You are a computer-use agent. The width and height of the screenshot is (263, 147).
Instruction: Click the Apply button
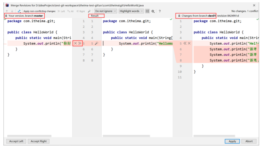(232, 141)
